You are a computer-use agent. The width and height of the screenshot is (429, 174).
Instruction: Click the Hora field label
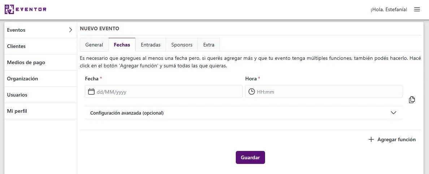click(x=253, y=79)
